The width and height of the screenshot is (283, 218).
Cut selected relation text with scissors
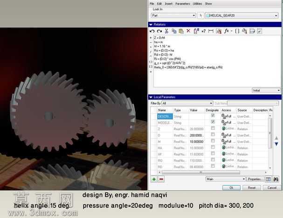166,31
